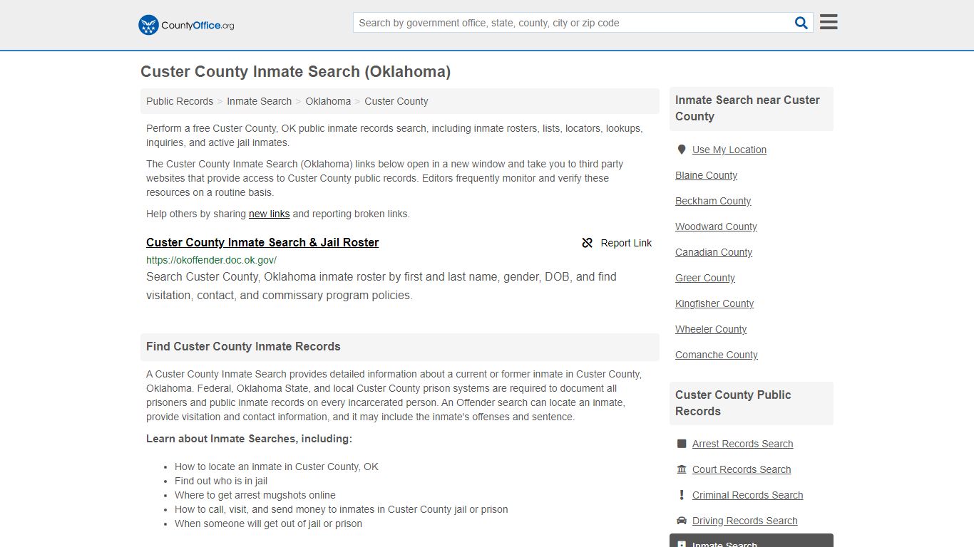Click 'How to call, visit, and send money' bullet
974x547 pixels.
[342, 509]
